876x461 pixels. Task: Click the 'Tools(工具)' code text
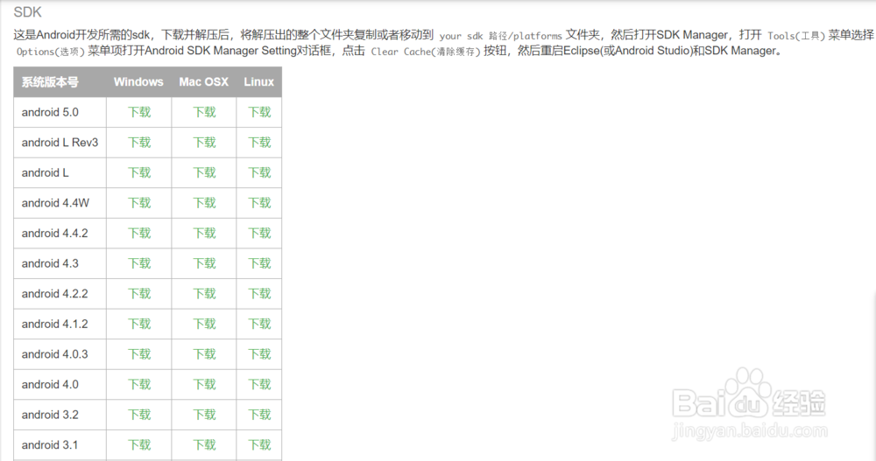click(796, 36)
